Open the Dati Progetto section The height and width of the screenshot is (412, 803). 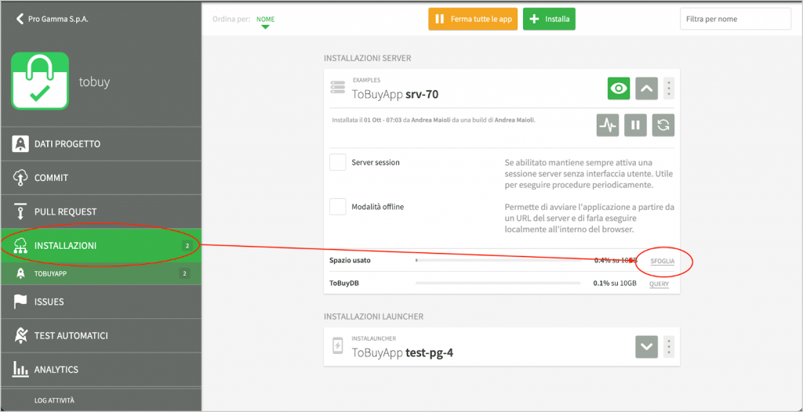(101, 144)
